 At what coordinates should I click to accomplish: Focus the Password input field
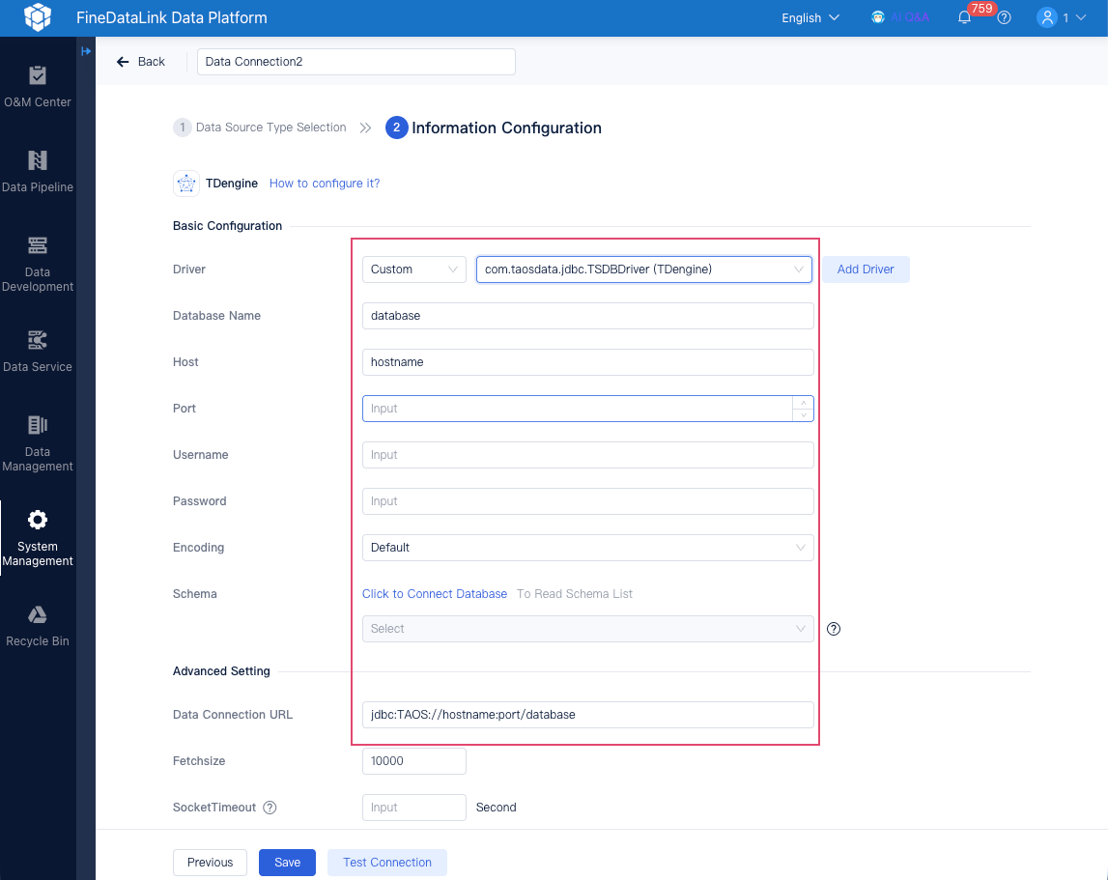(588, 501)
